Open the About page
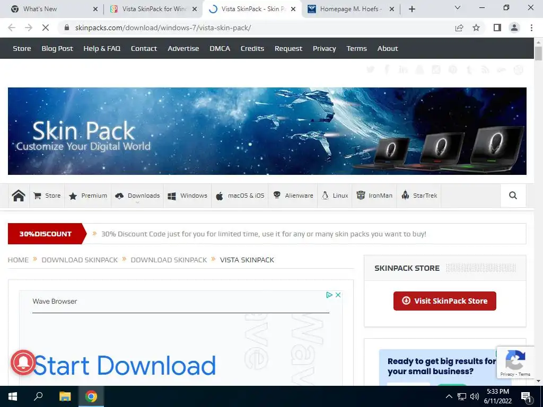Viewport: 543px width, 407px height. click(x=388, y=48)
